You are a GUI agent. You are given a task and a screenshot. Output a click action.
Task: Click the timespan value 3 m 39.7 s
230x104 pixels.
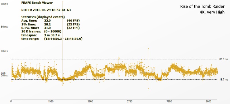52,35
